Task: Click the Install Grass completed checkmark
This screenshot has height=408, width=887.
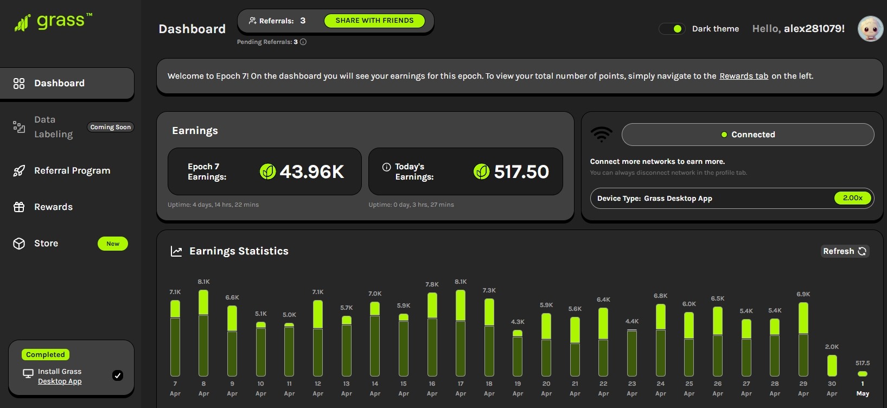Action: click(117, 375)
